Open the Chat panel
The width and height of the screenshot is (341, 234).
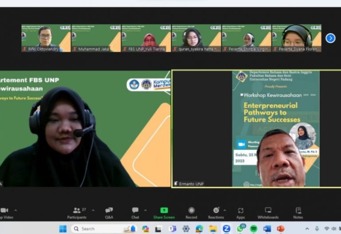point(135,213)
